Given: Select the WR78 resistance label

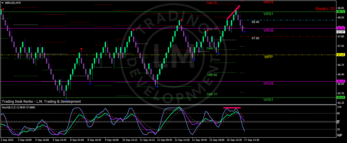Looking at the screenshot, I should pyautogui.click(x=268, y=2).
